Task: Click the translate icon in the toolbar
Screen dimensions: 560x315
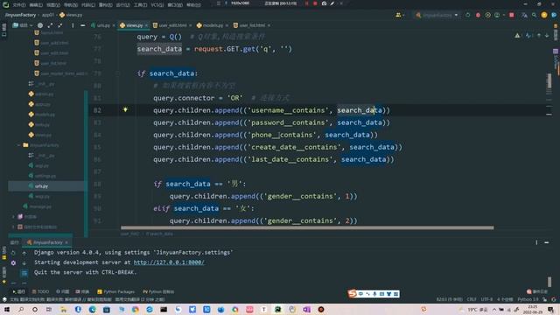Action: (x=524, y=15)
